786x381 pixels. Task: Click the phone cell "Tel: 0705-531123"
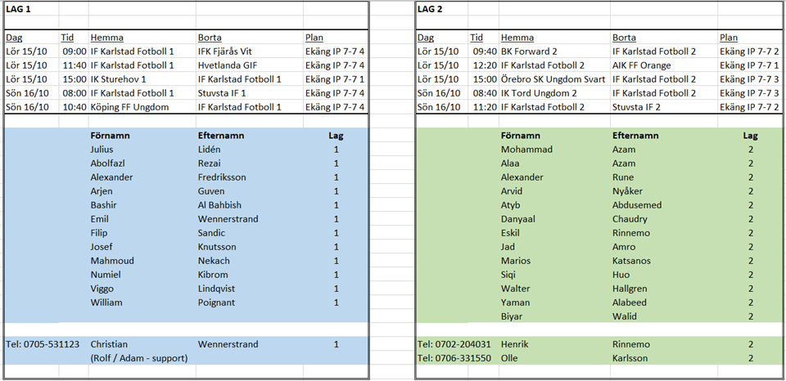pos(43,344)
